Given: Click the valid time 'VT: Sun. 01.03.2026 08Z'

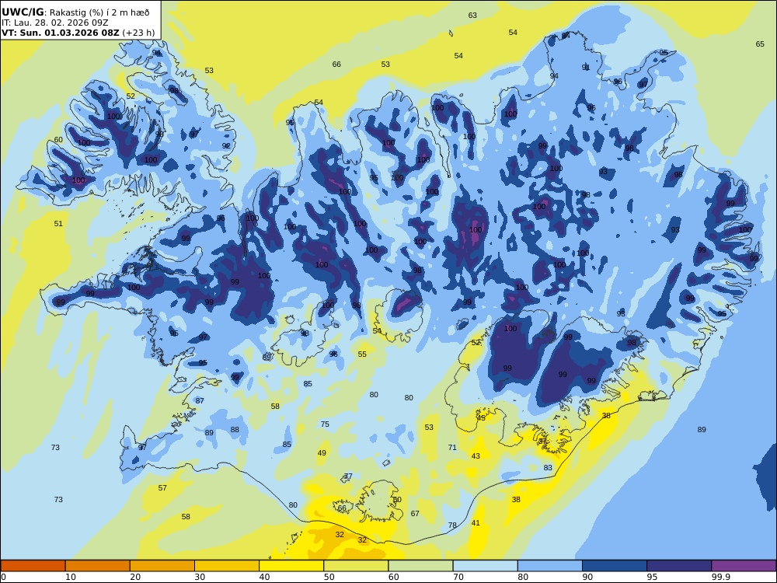Looking at the screenshot, I should point(60,33).
